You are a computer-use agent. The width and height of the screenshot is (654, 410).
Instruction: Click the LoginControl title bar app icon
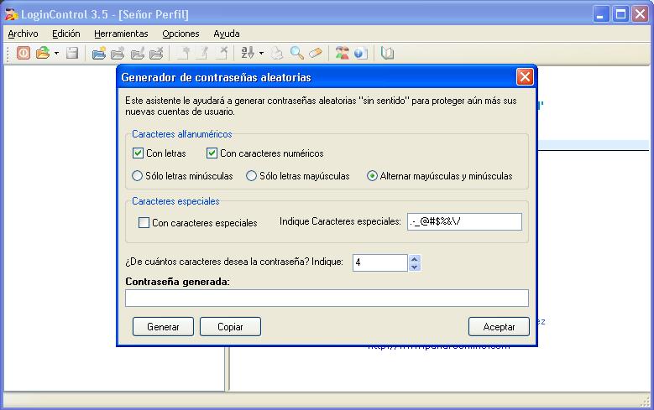(x=11, y=14)
